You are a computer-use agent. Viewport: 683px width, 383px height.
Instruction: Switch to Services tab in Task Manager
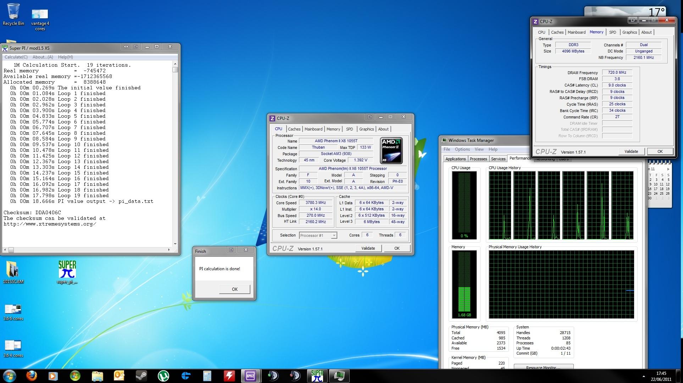[498, 159]
